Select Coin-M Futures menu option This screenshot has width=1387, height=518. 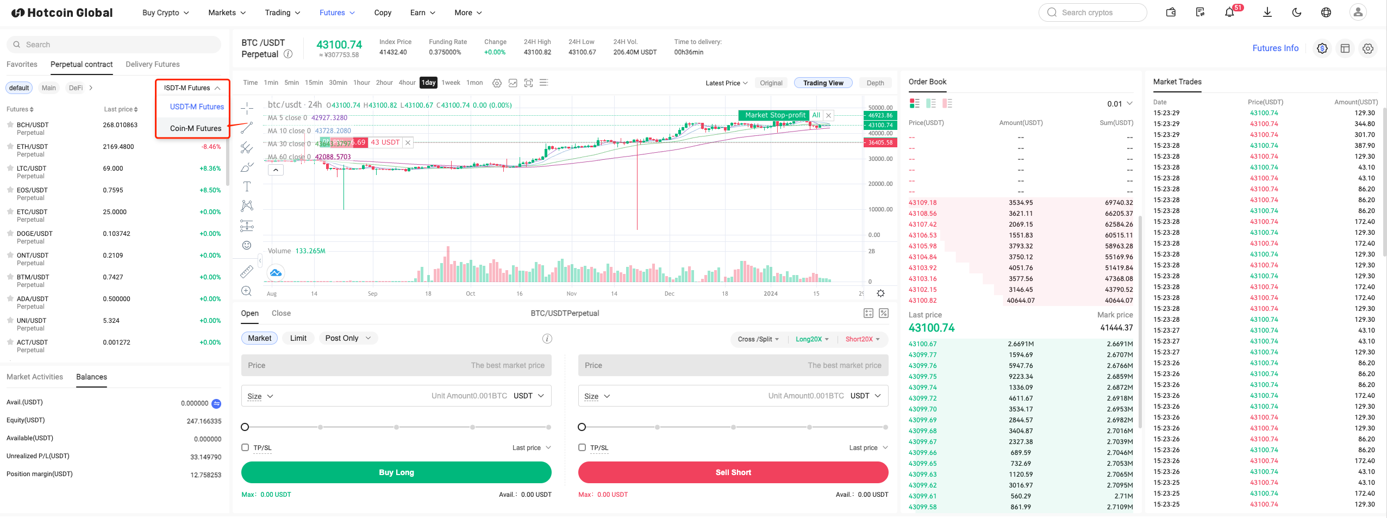tap(196, 128)
